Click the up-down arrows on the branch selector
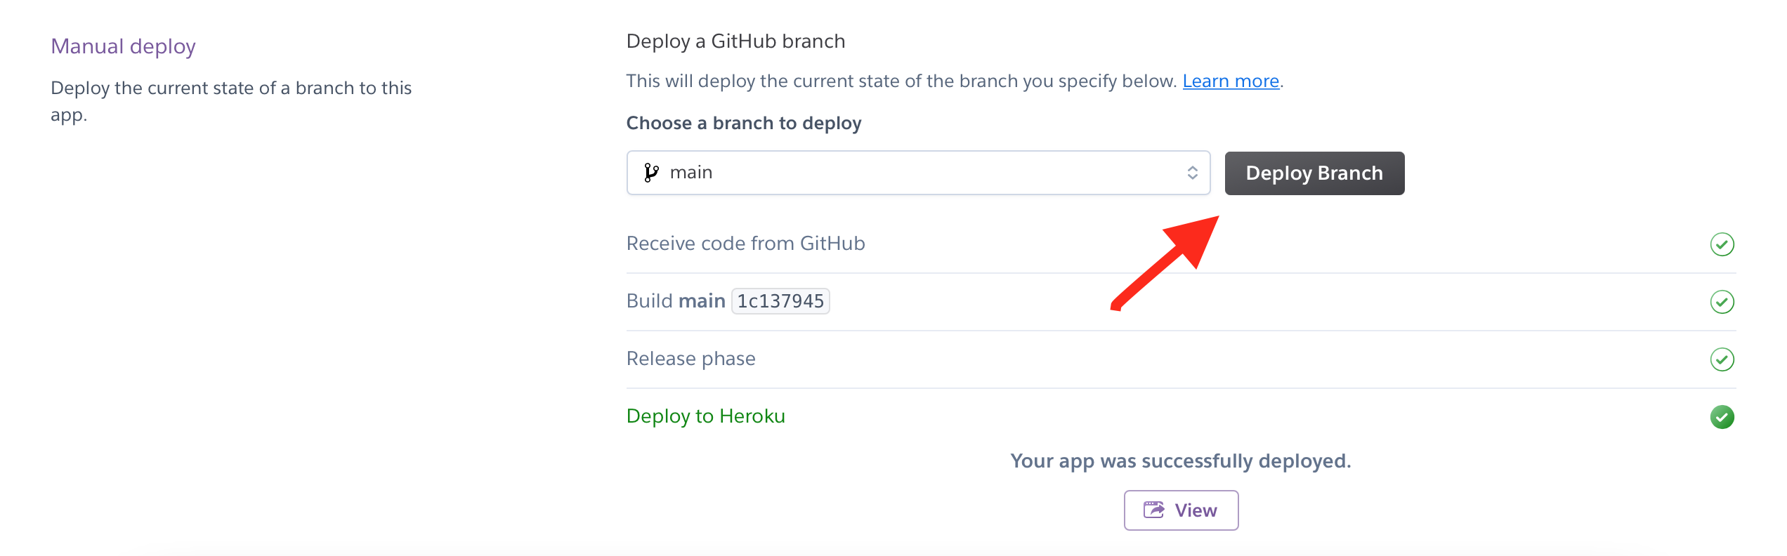 coord(1192,173)
